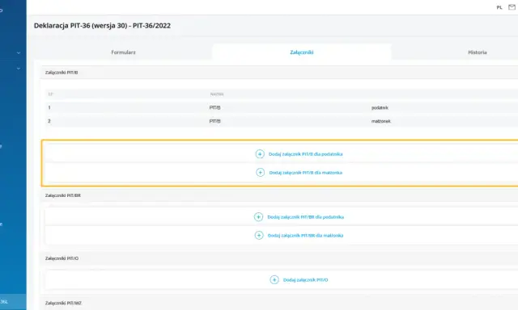518x310 pixels.
Task: Click 'Załączniki PIT/B' section header
Action: pos(62,73)
